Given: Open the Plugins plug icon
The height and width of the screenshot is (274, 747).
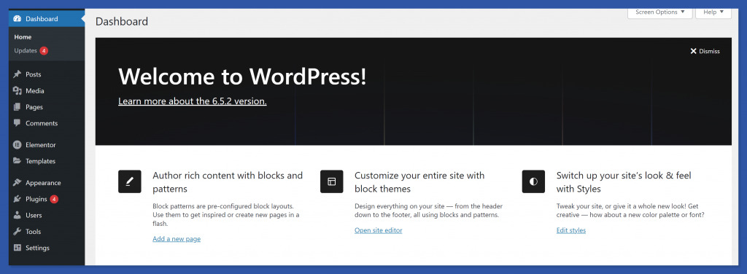Looking at the screenshot, I should (x=18, y=199).
